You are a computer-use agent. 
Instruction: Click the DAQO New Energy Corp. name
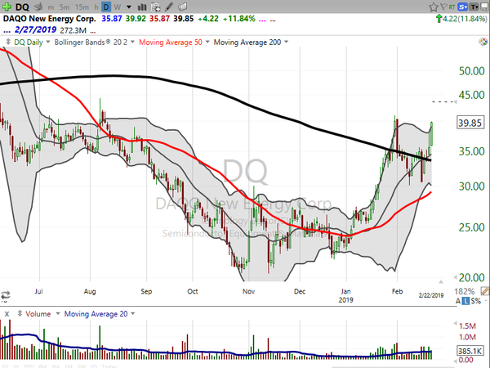[x=49, y=19]
